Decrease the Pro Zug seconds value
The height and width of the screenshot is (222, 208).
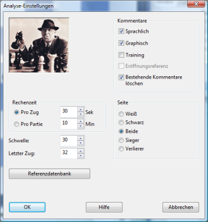point(80,114)
